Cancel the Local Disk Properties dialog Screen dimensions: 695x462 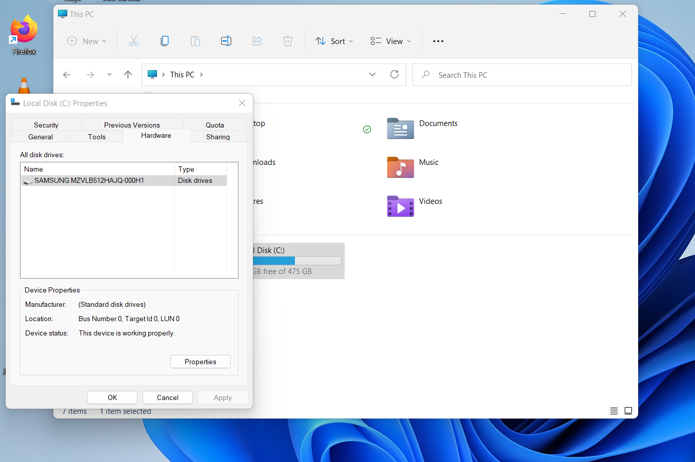click(x=167, y=397)
